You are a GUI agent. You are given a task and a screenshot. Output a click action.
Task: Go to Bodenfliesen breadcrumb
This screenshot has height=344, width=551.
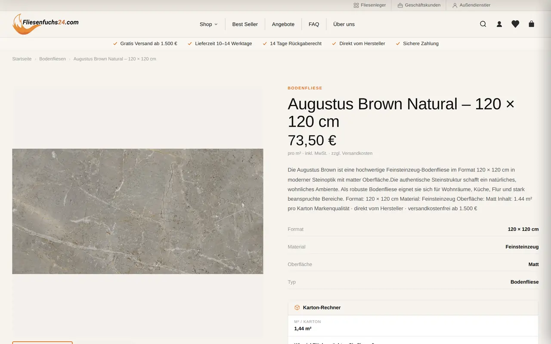[x=53, y=59]
